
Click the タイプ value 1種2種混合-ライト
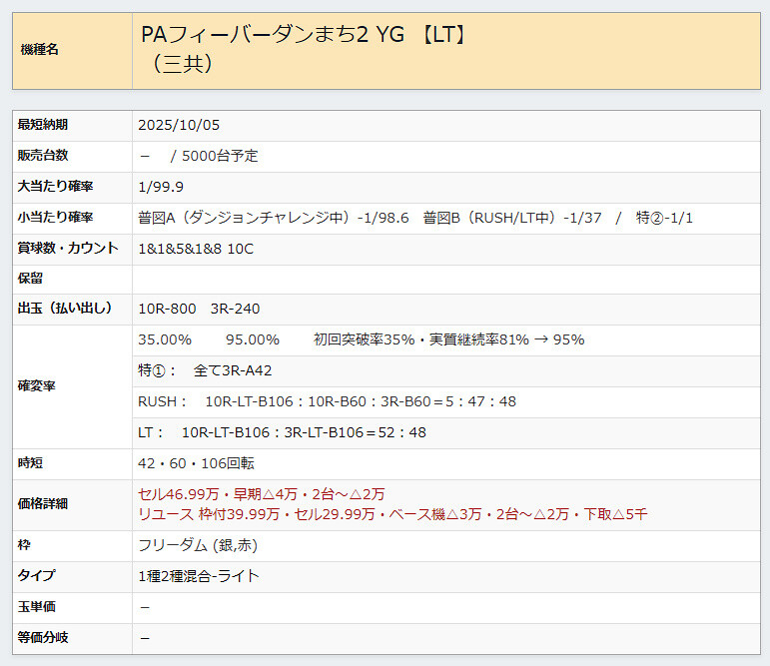coord(199,576)
